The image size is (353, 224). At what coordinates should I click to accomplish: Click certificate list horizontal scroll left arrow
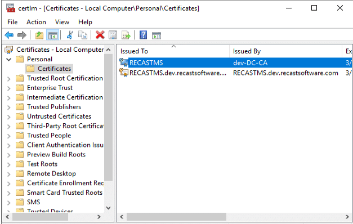click(x=122, y=217)
